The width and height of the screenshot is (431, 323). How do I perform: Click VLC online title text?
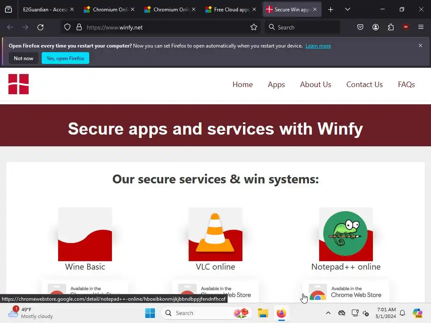point(215,267)
